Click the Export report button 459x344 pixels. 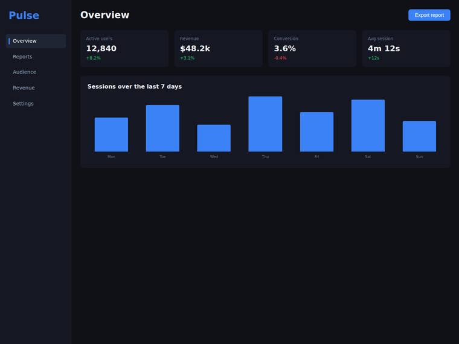coord(429,15)
